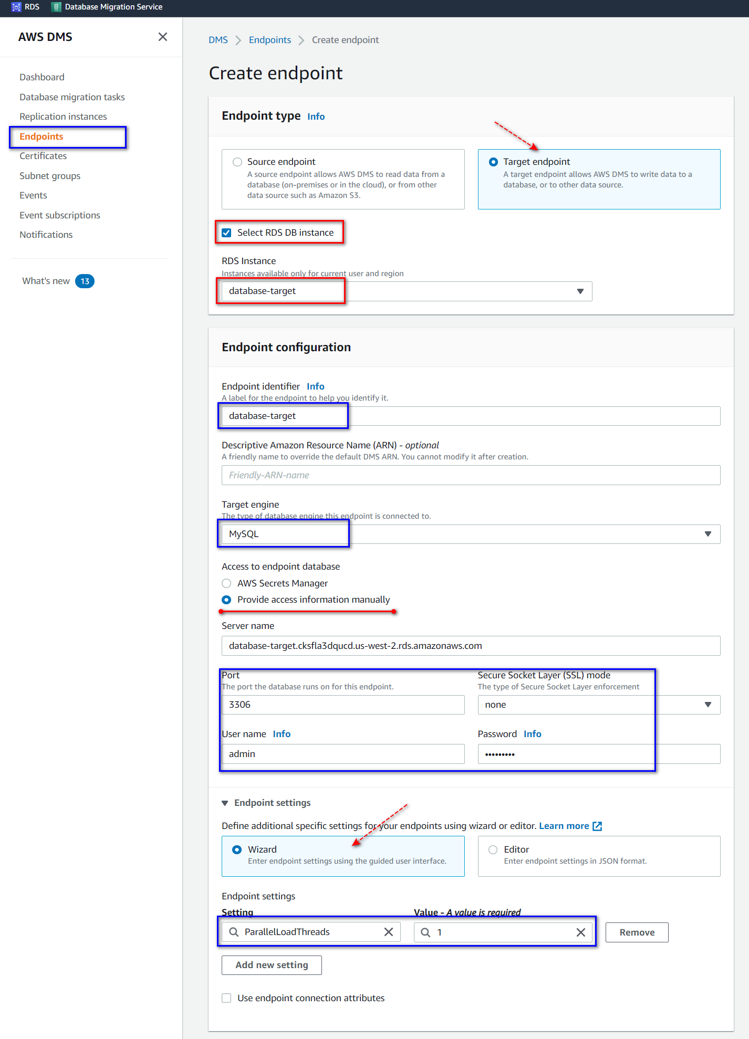The height and width of the screenshot is (1039, 749).
Task: Go to Dashboard in sidebar
Action: point(42,77)
